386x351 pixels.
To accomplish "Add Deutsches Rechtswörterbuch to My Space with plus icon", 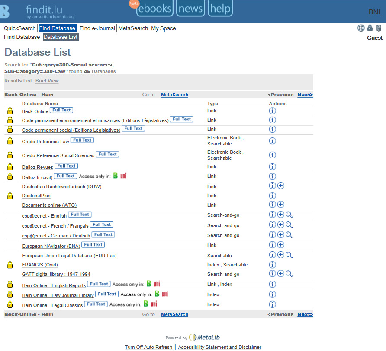I will coord(281,186).
